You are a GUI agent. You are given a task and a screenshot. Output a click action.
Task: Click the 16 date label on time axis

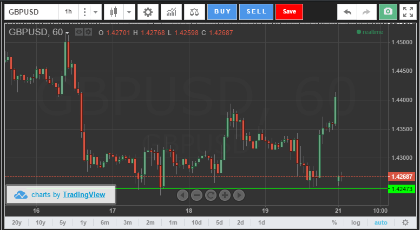36,211
